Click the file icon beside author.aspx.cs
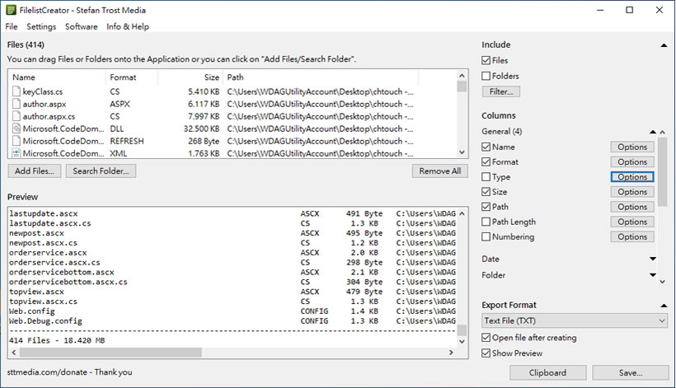Image resolution: width=676 pixels, height=388 pixels. [x=16, y=116]
